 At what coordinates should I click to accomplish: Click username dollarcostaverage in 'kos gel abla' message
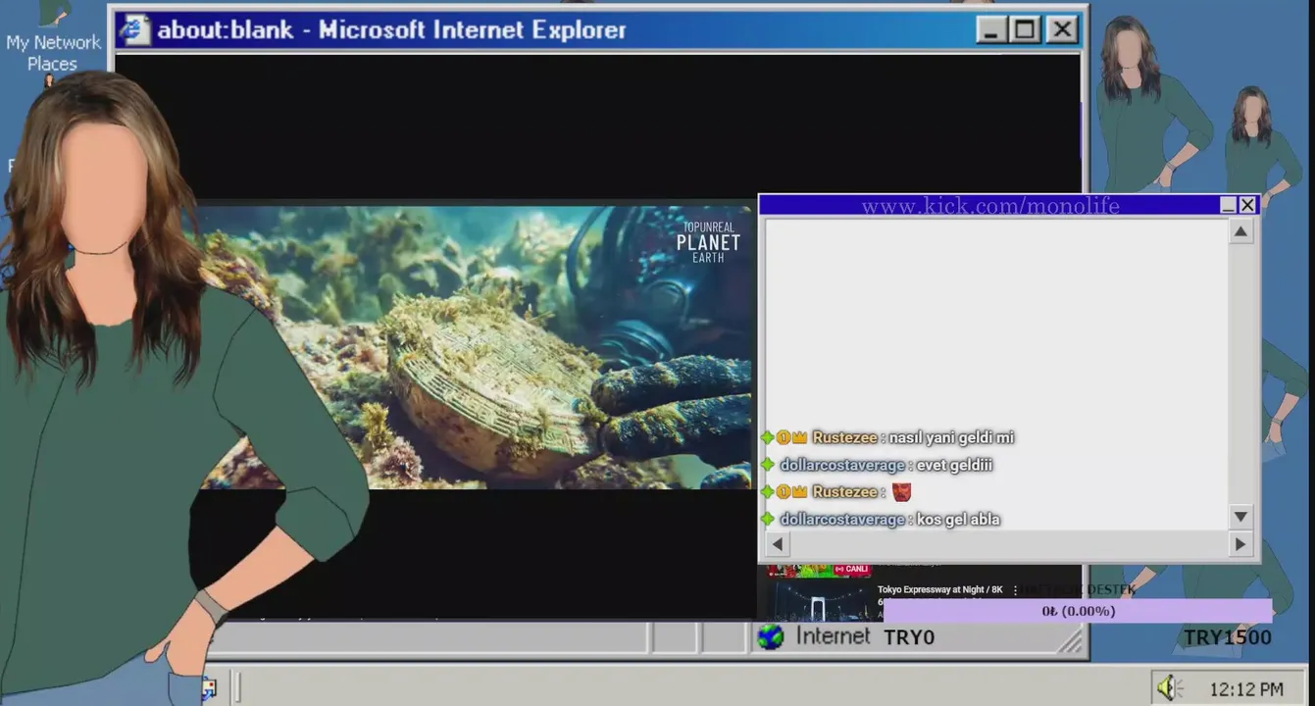(x=842, y=519)
